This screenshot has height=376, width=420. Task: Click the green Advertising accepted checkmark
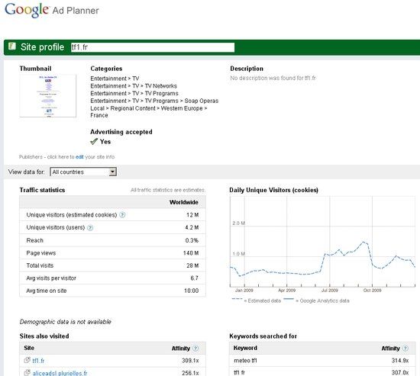click(x=94, y=141)
